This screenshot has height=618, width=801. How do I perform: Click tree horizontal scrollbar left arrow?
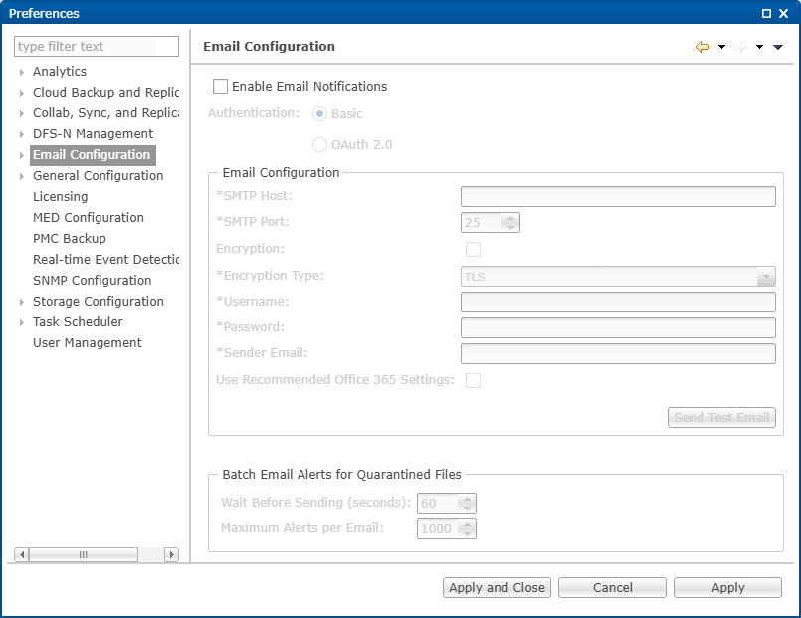[x=22, y=554]
